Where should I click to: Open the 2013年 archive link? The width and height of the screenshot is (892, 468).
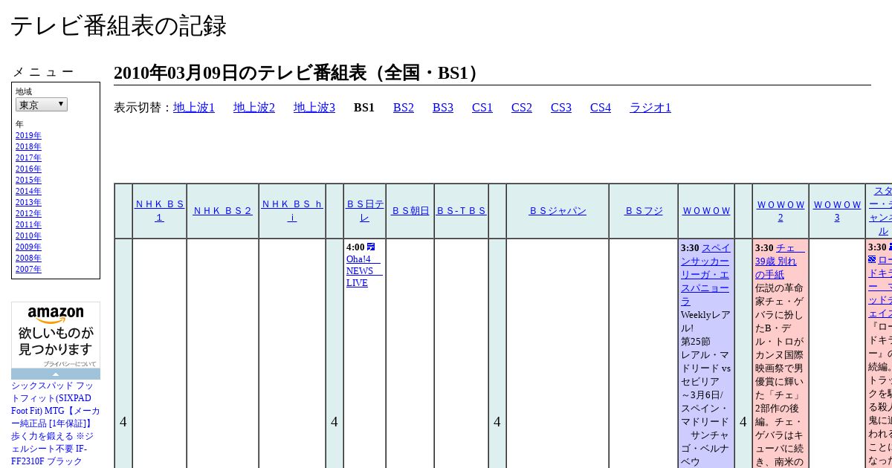[x=28, y=203]
